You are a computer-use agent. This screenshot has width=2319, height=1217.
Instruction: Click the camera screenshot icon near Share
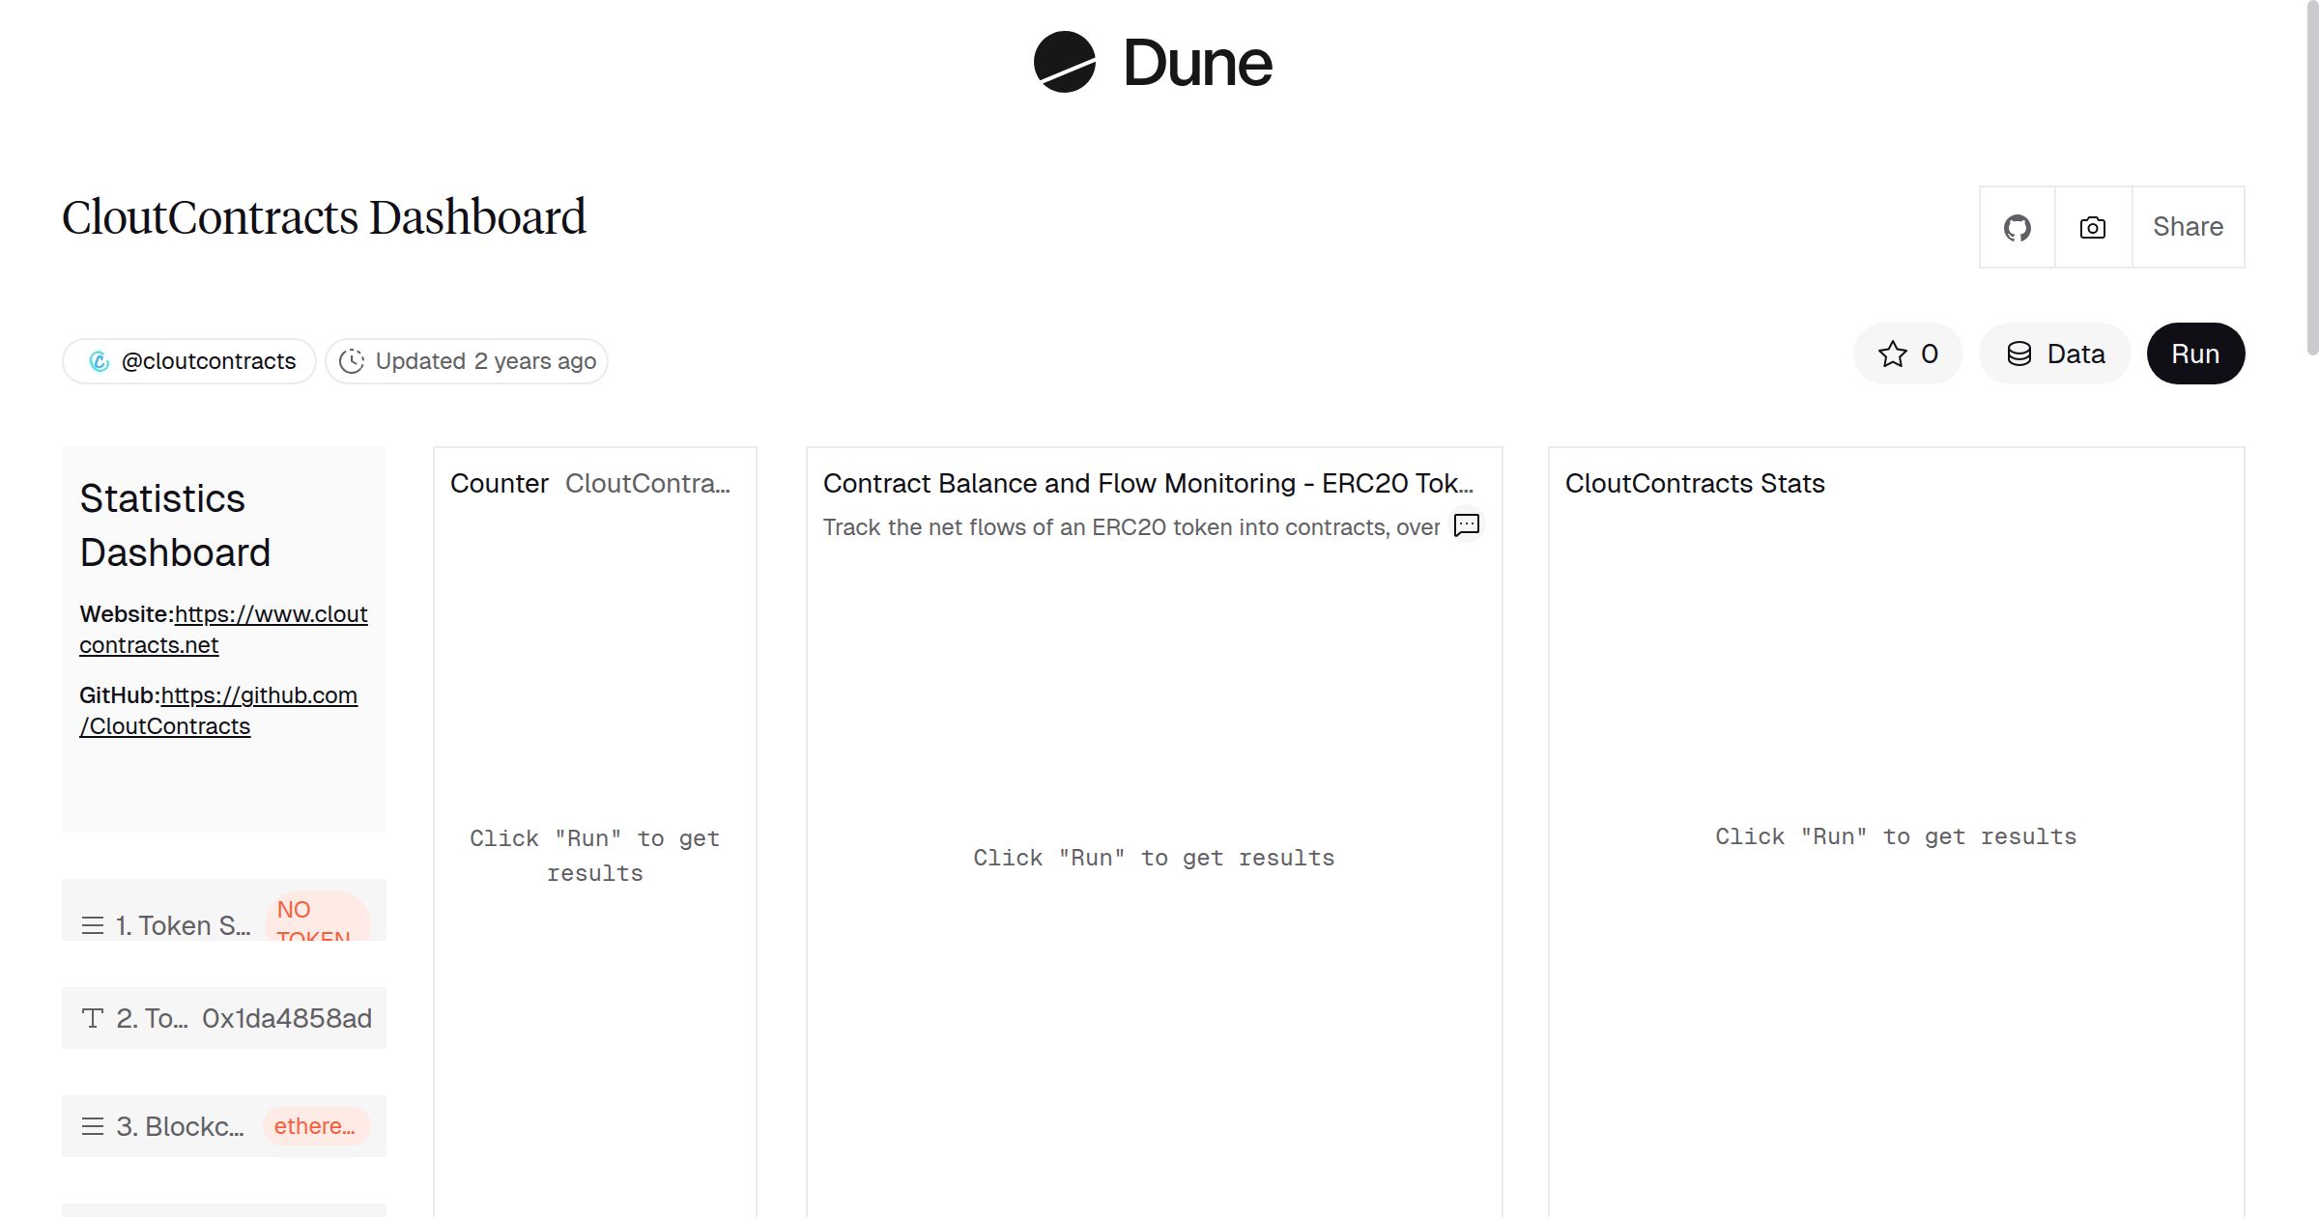tap(2091, 226)
